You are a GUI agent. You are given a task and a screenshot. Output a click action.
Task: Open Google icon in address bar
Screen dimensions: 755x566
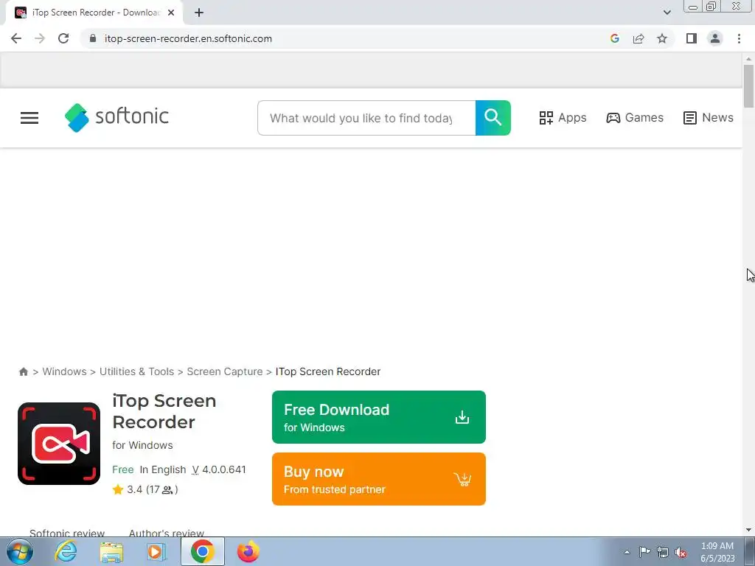pyautogui.click(x=614, y=38)
